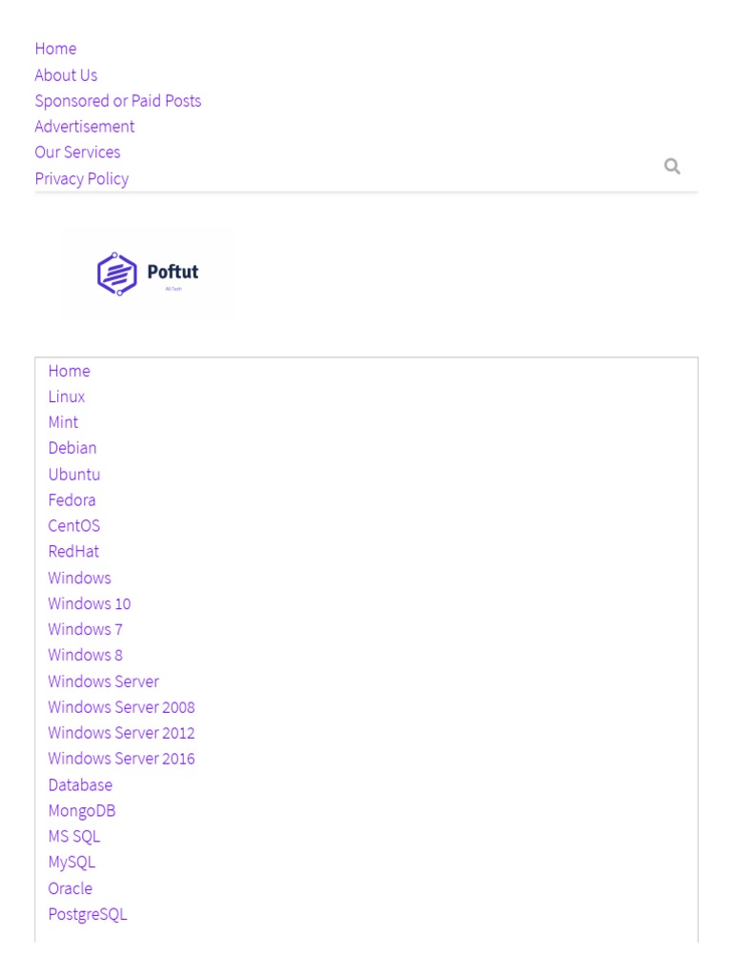Click the Poftut logo
The width and height of the screenshot is (732, 976).
tap(148, 274)
